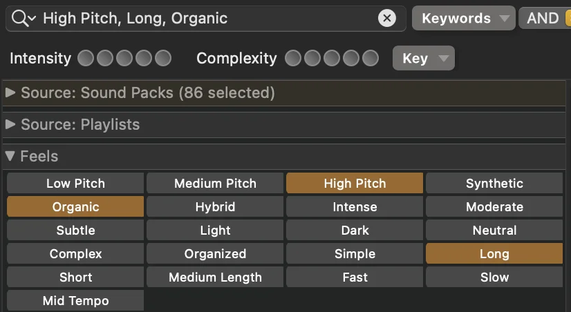The width and height of the screenshot is (571, 312).
Task: Deselect the Long feel tag
Action: click(x=494, y=253)
